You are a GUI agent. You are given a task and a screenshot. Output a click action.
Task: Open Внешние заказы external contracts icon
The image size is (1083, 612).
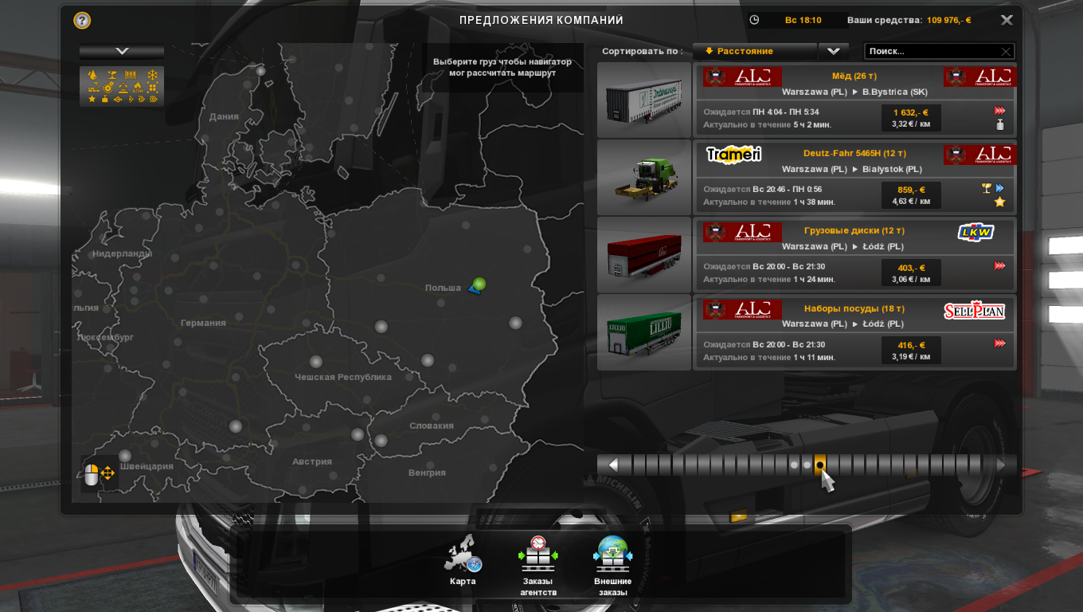pyautogui.click(x=612, y=556)
